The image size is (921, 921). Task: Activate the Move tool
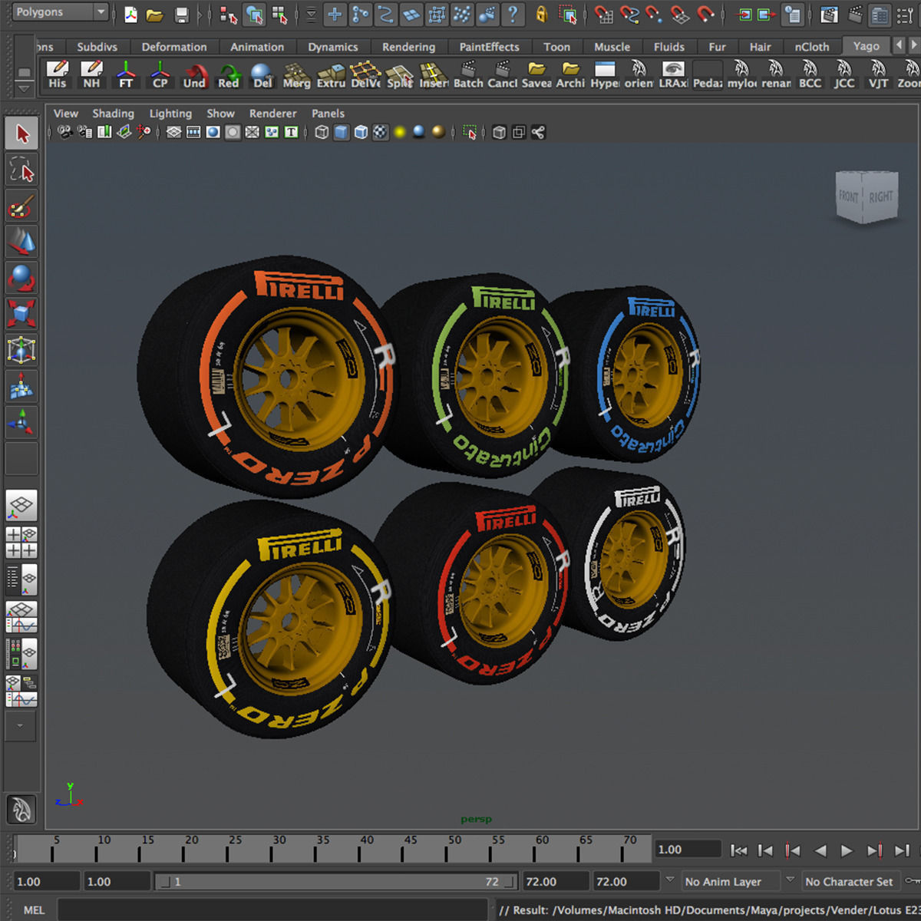click(21, 243)
